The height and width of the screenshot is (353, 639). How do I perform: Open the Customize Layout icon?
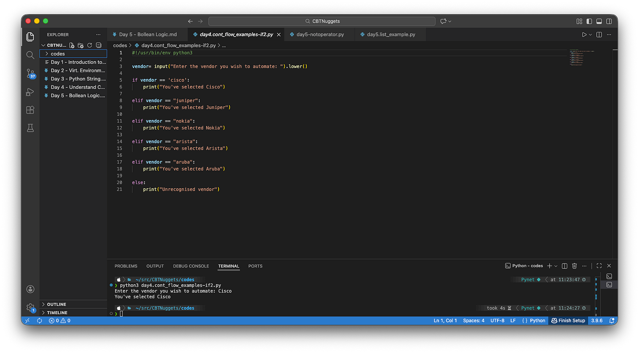pos(579,21)
